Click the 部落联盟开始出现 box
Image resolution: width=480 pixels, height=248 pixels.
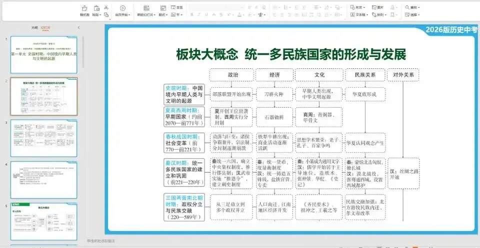231,94
